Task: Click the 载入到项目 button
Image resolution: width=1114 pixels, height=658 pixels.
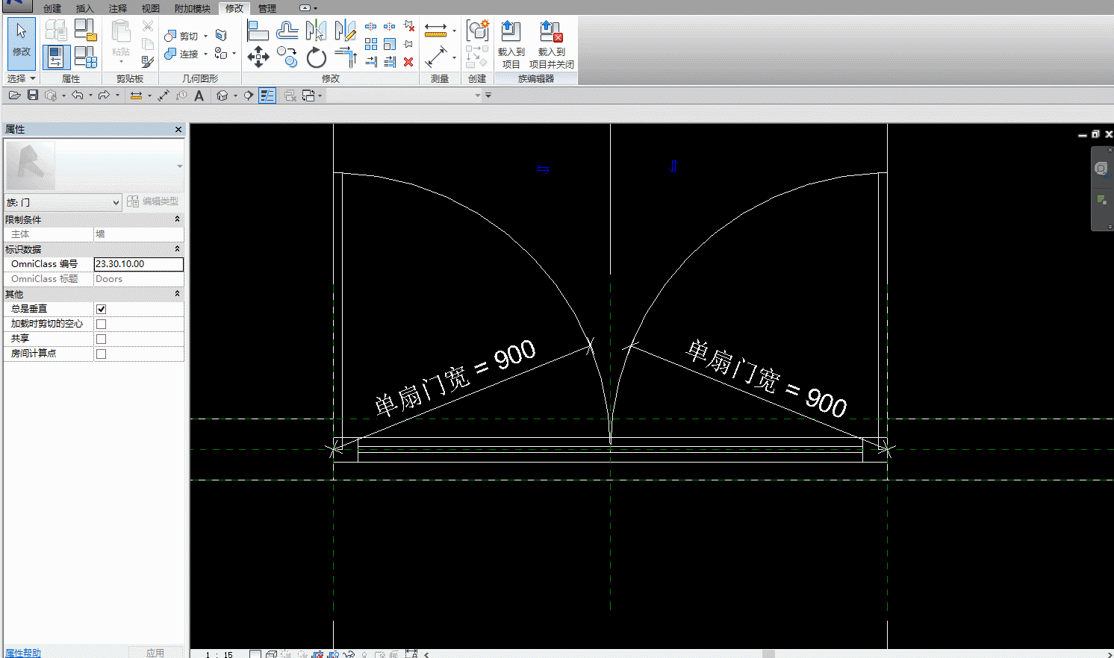Action: click(511, 45)
